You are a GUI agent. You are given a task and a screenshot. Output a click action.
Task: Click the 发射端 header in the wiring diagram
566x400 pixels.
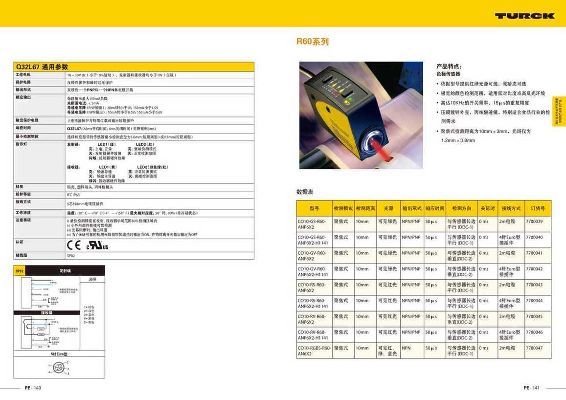click(65, 271)
